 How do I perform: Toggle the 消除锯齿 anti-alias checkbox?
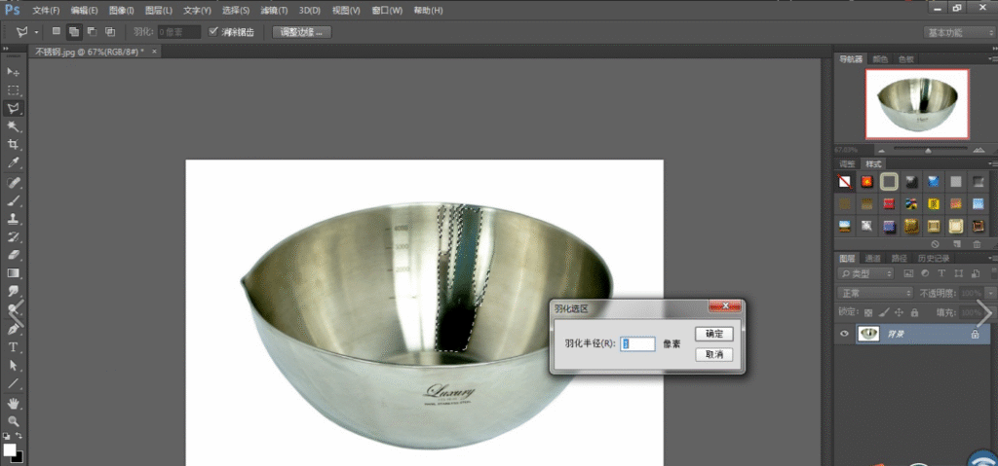[x=213, y=31]
